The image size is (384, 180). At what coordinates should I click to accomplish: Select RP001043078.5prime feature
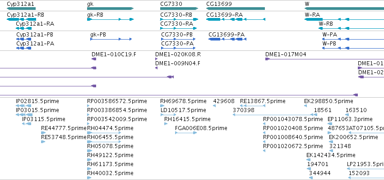(264, 124)
